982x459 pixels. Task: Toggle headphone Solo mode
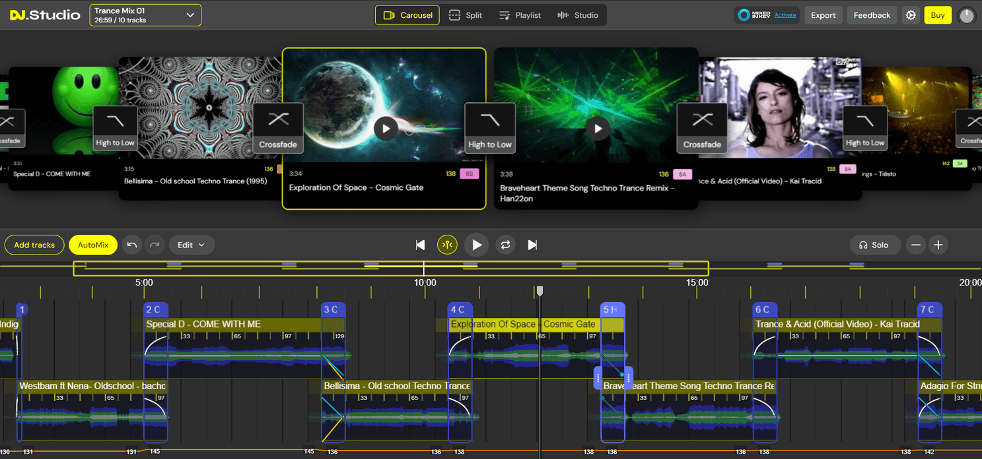tap(874, 245)
